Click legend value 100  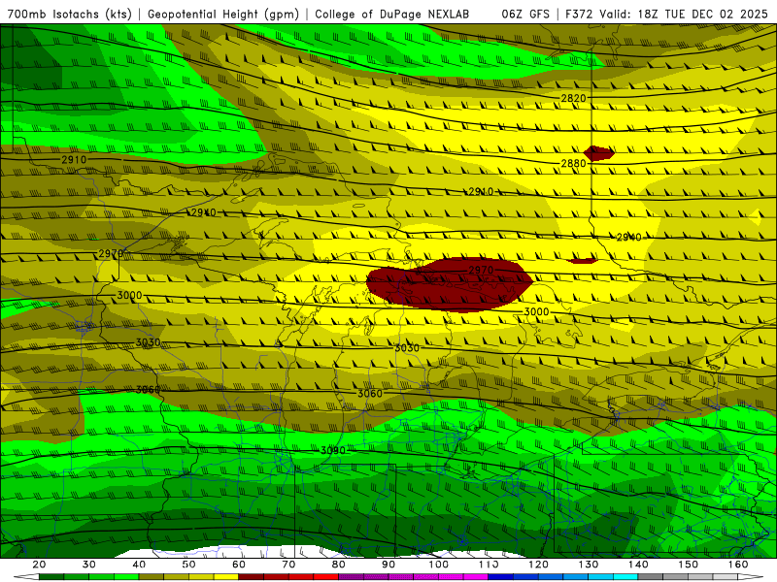coord(439,565)
